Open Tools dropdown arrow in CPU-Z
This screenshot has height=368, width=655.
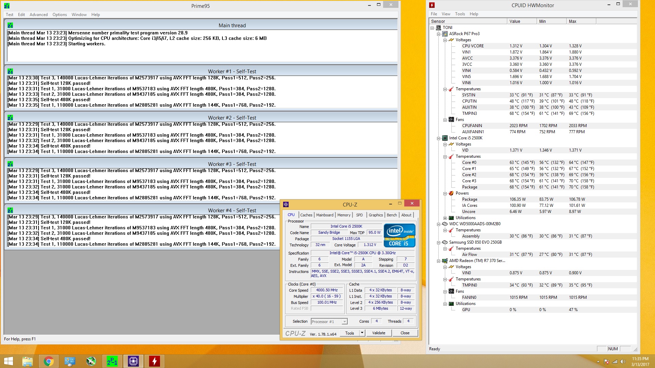pyautogui.click(x=362, y=333)
